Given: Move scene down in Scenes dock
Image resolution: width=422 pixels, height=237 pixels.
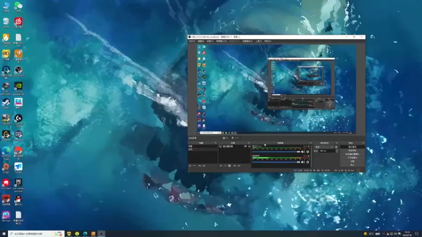Looking at the screenshot, I should [204, 166].
